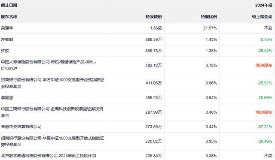275x160 pixels.
Task: Open shareholder 吴强华 entry
Action: point(7,28)
